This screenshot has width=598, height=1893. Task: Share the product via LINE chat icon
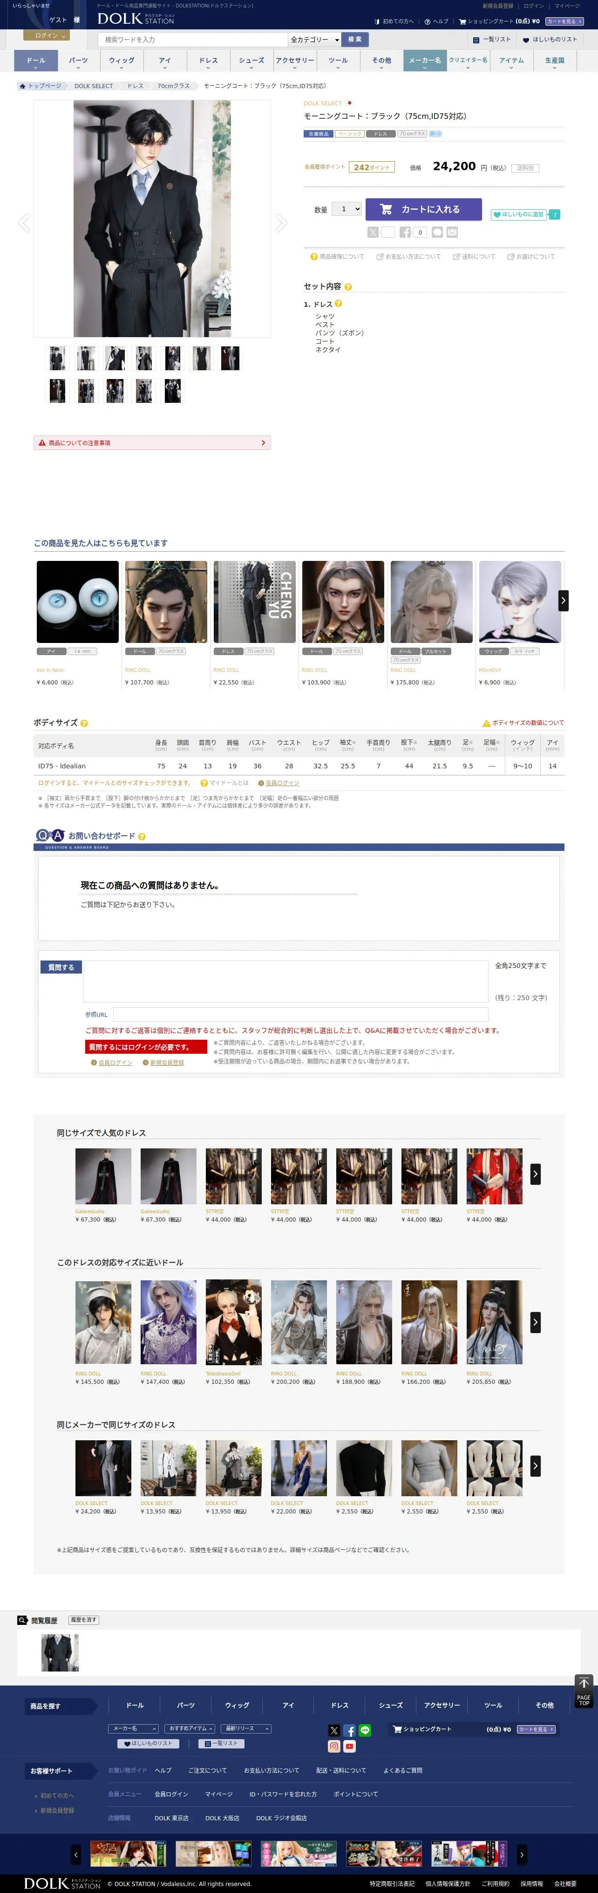click(437, 232)
